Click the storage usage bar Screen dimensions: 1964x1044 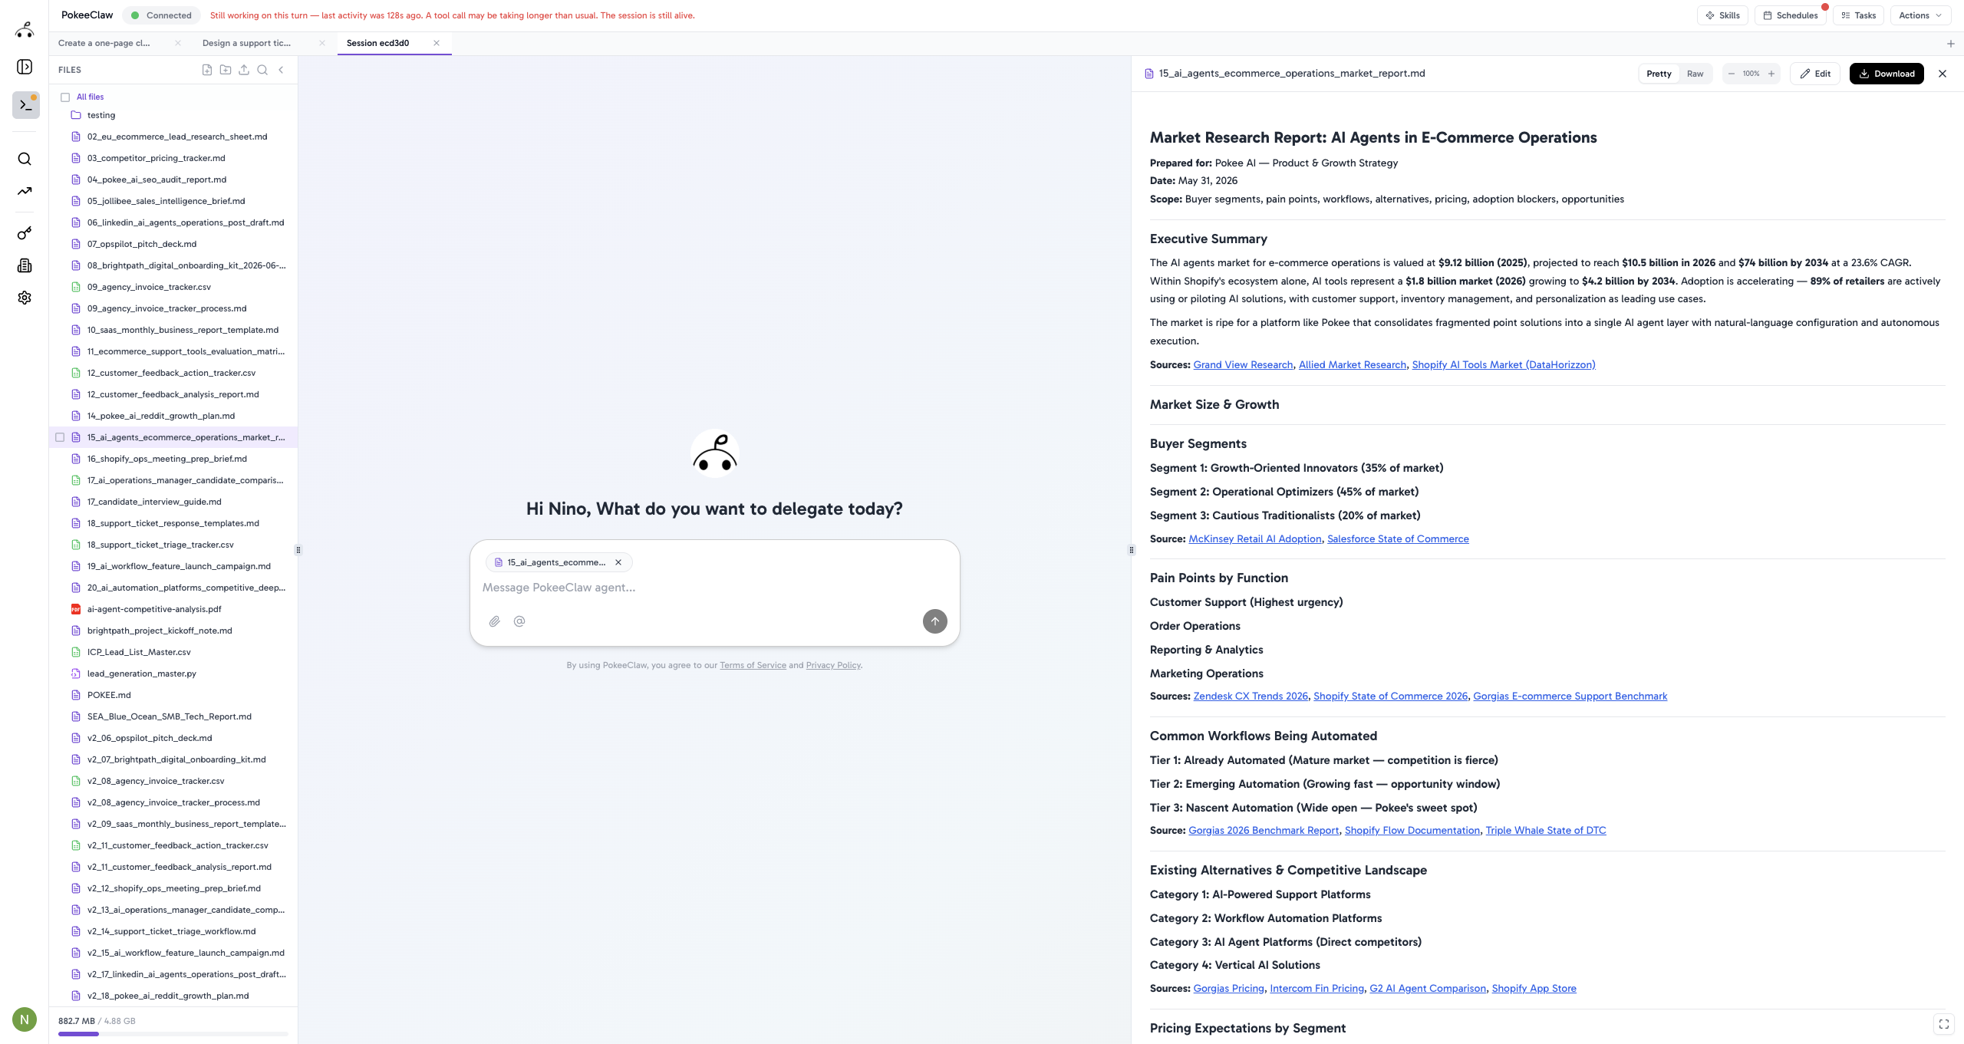[x=173, y=1034]
